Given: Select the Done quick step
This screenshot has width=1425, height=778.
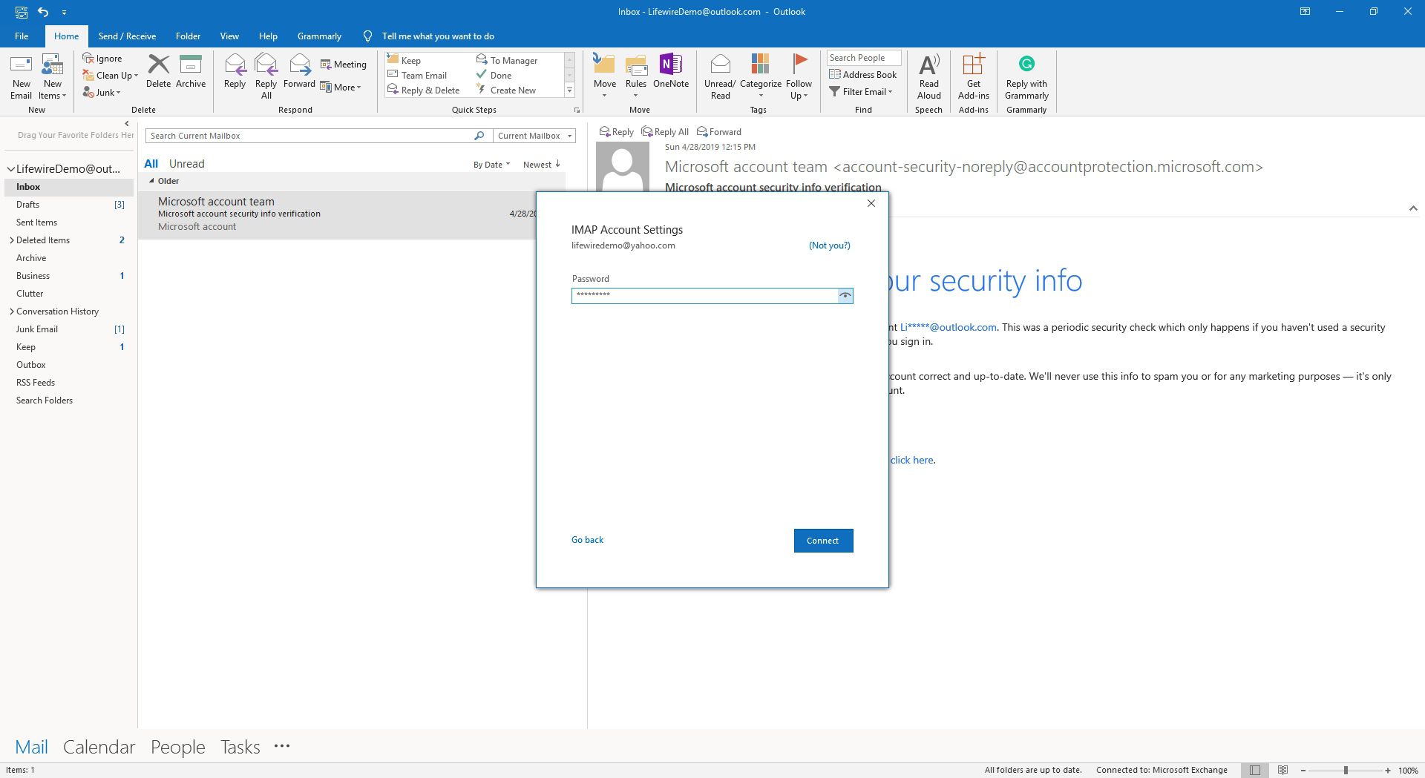Looking at the screenshot, I should click(494, 75).
